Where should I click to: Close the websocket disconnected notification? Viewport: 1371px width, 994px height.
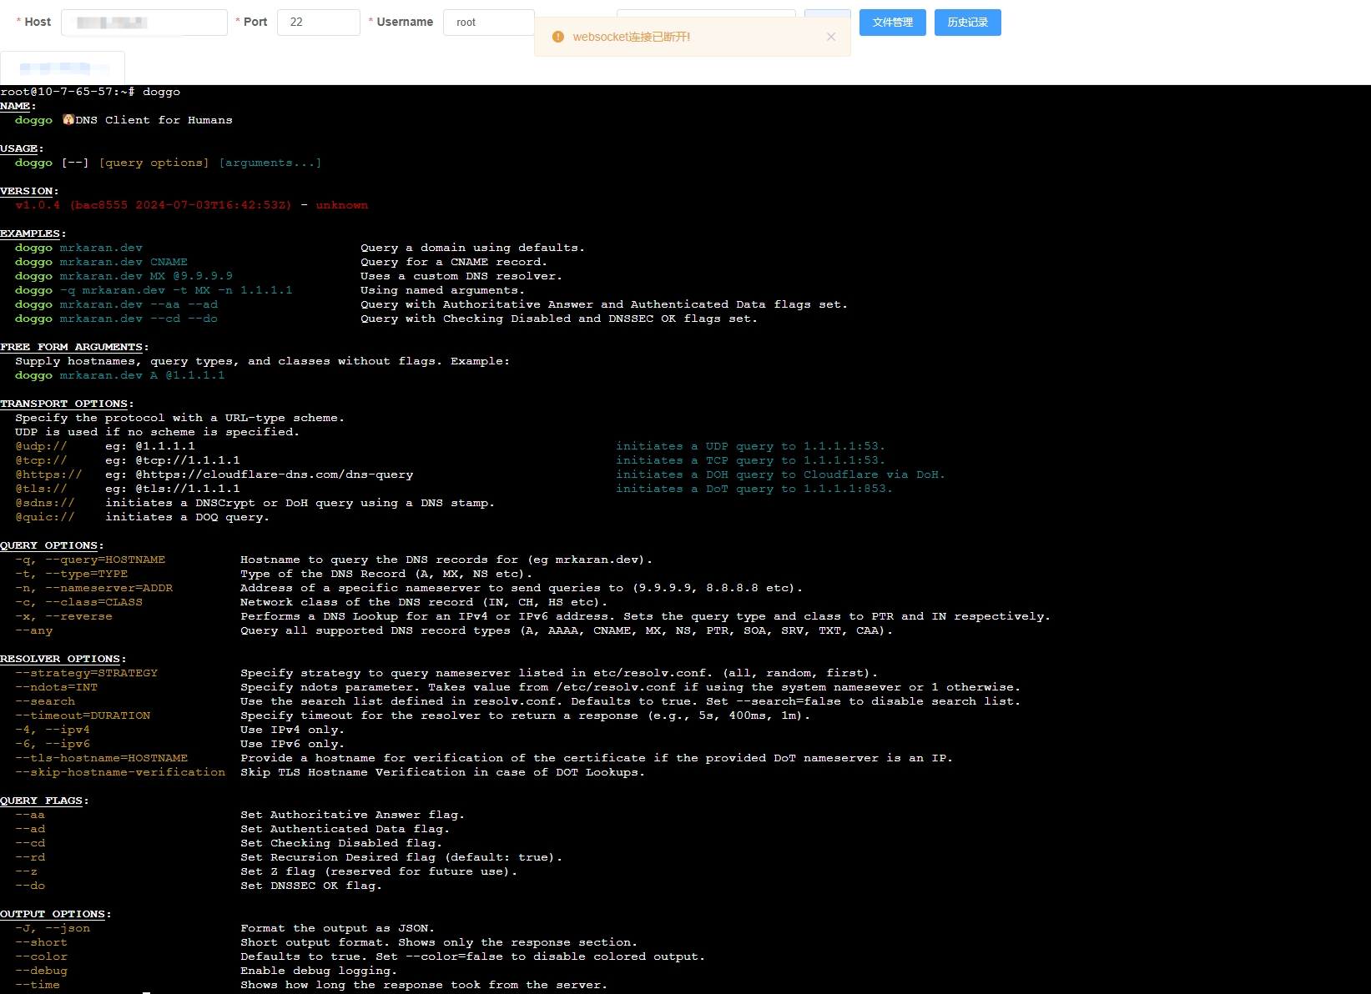tap(830, 37)
